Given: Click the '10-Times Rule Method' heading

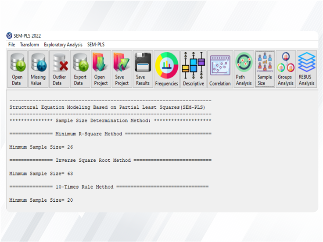Looking at the screenshot, I should click(84, 187).
